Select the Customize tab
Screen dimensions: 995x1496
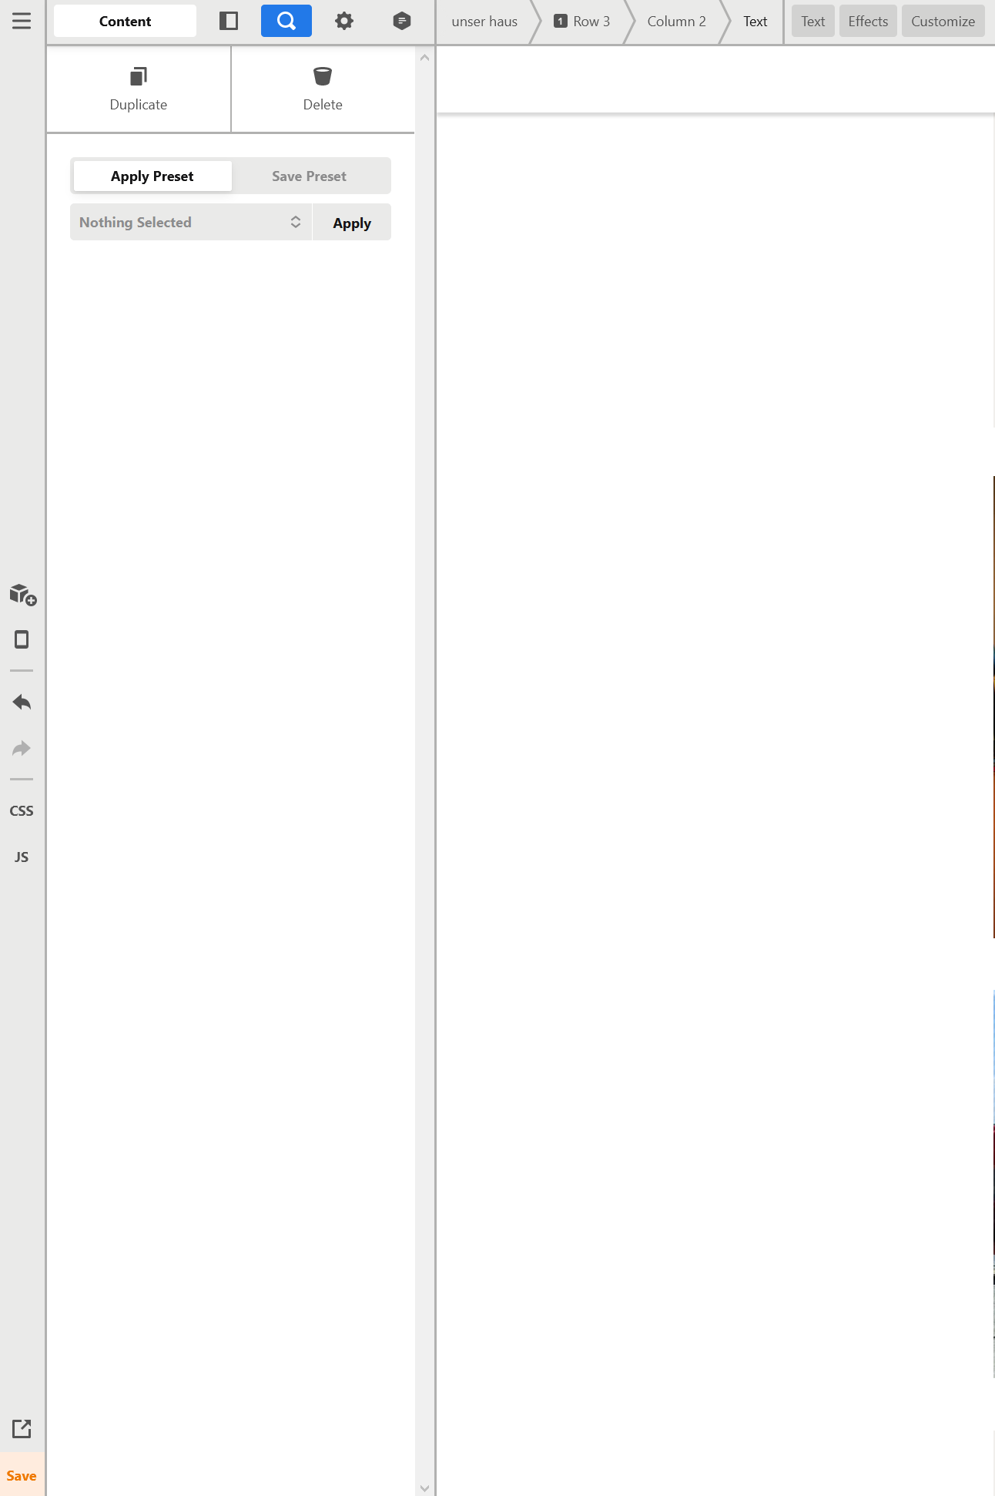coord(943,22)
